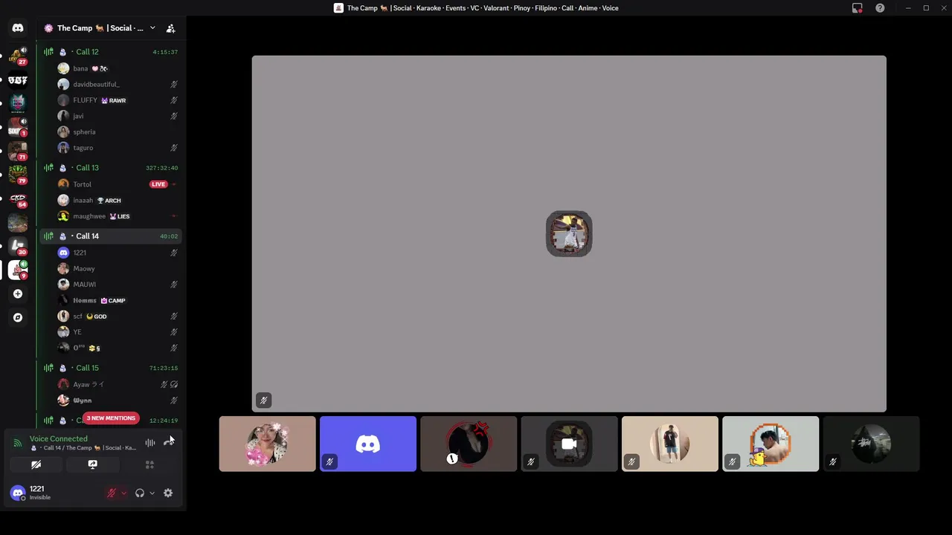Click user spheria in Call 12
952x535 pixels.
click(84, 132)
